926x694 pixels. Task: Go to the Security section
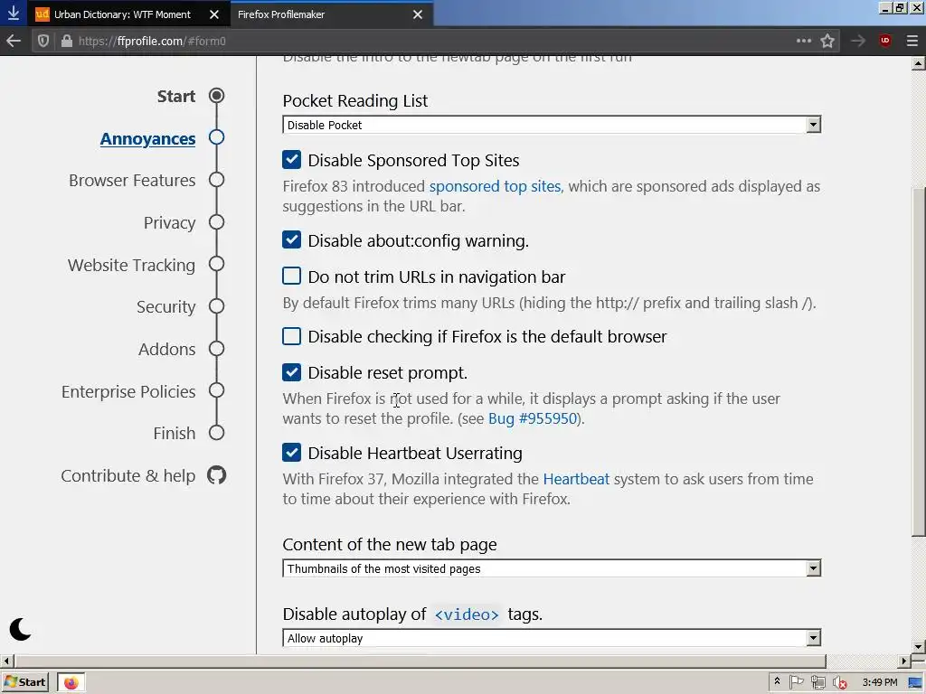click(166, 307)
